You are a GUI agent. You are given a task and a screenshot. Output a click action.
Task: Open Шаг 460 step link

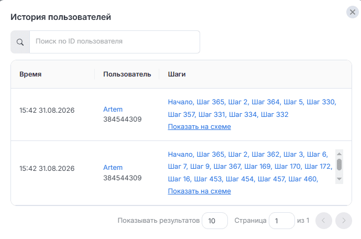(302, 179)
